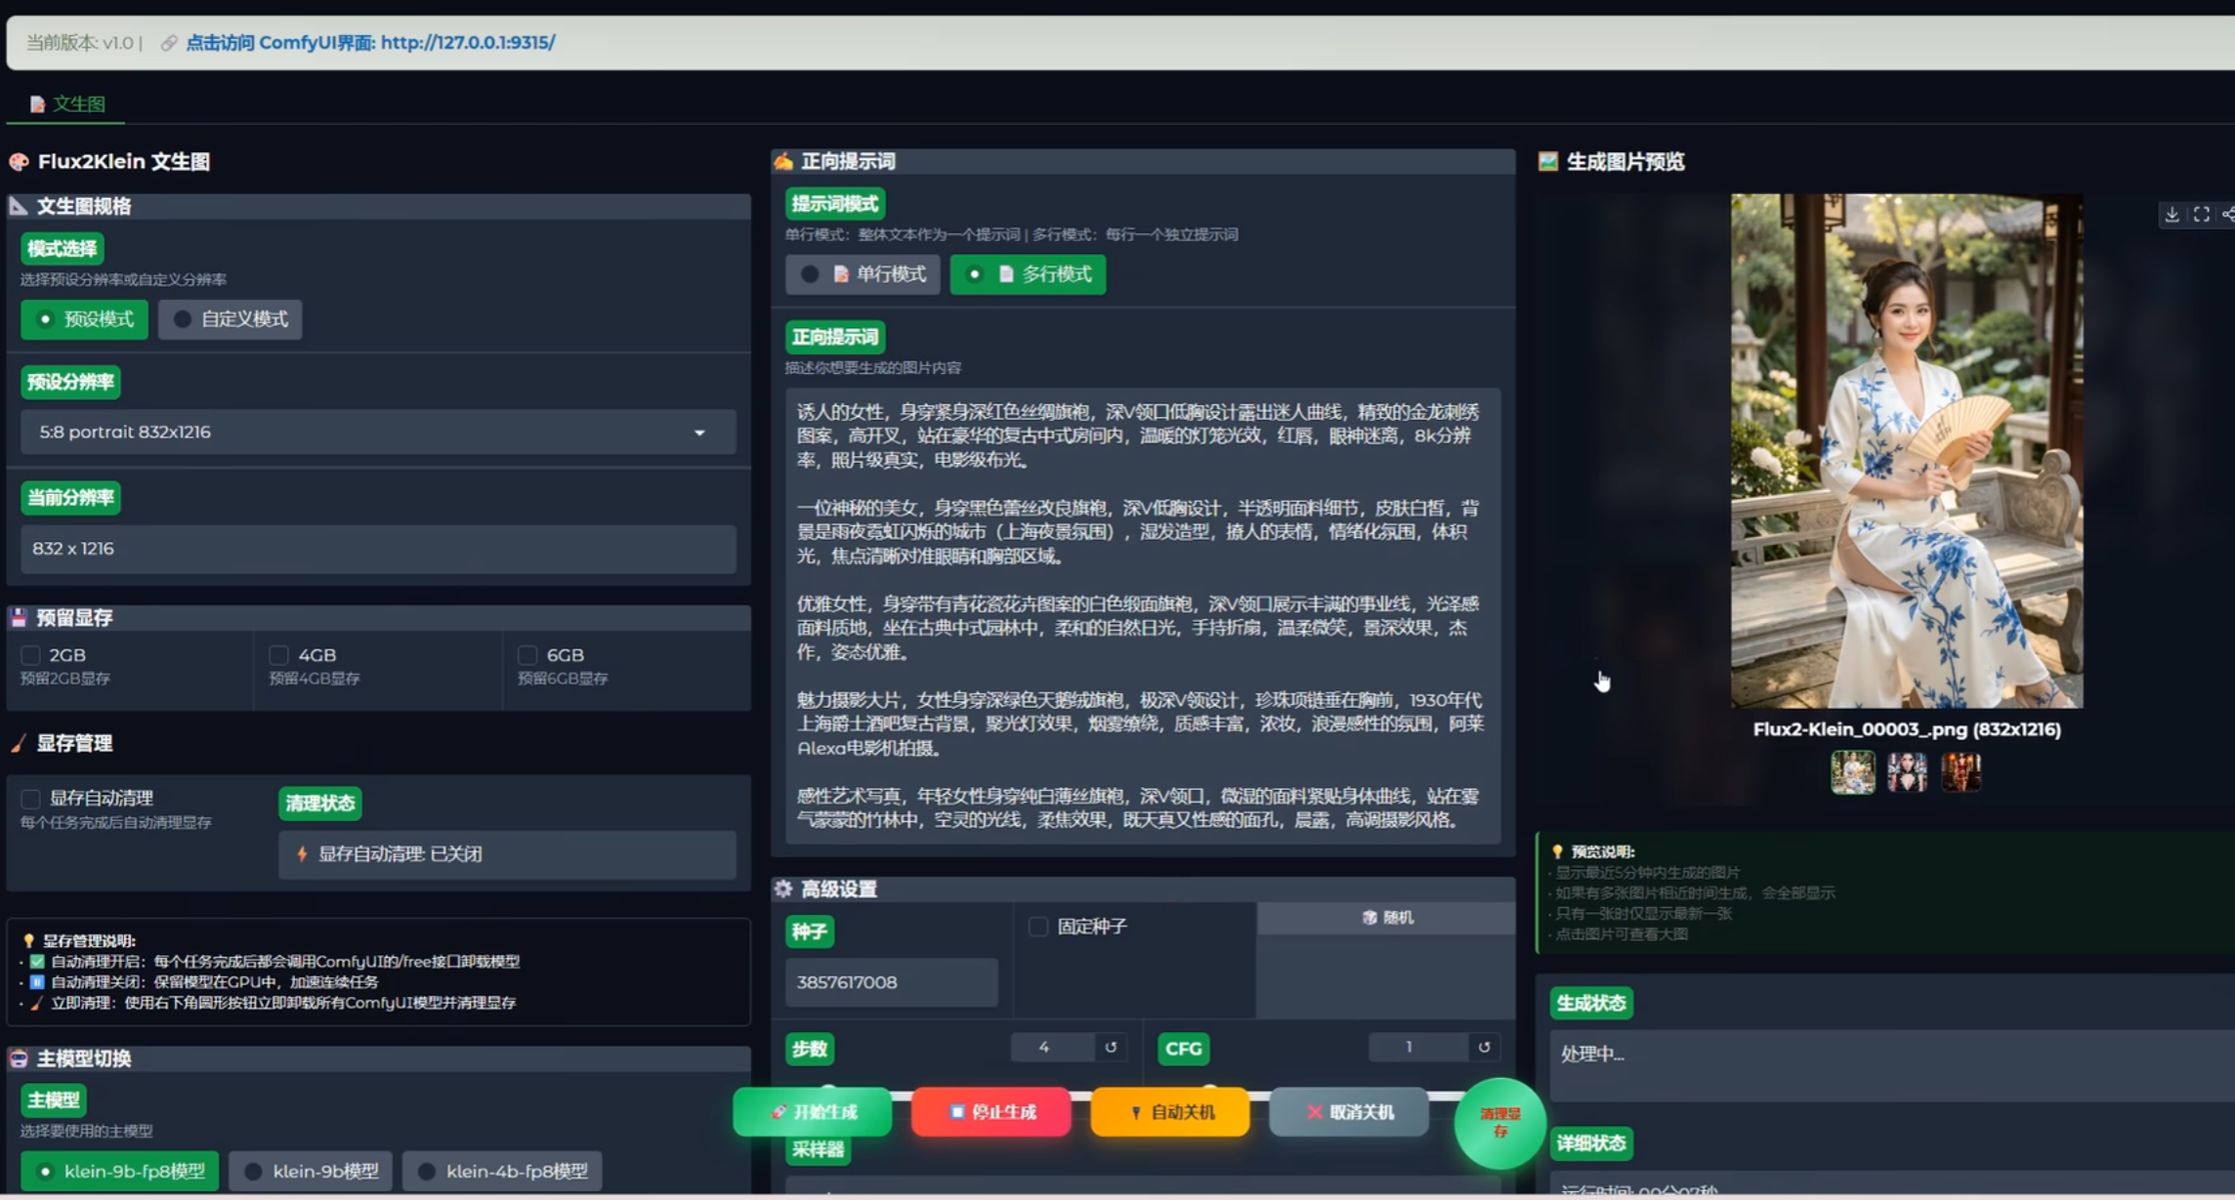Switch to the 文生图 tab
Image resolution: width=2235 pixels, height=1200 pixels.
point(67,103)
